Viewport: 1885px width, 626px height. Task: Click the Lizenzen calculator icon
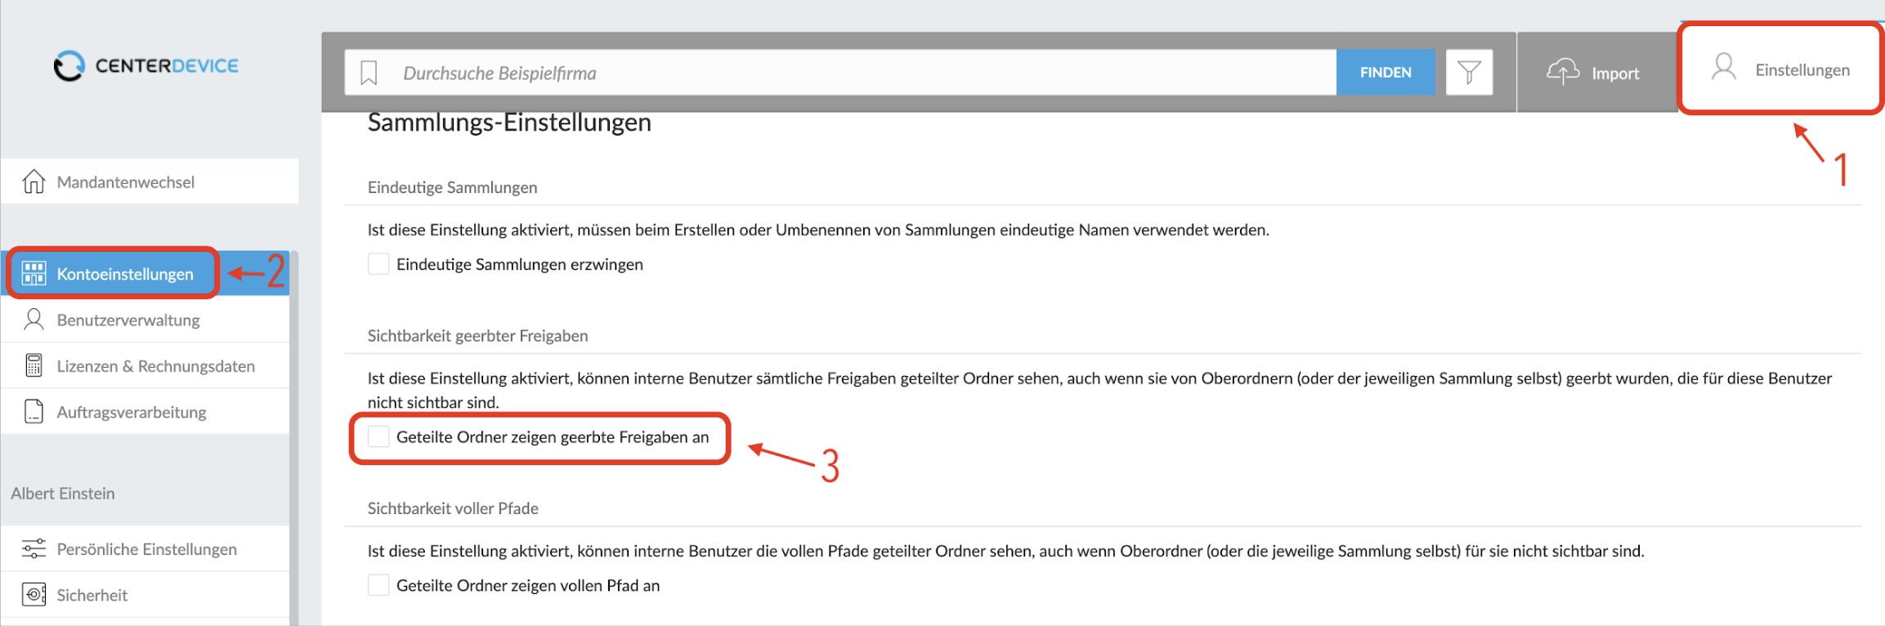point(34,365)
